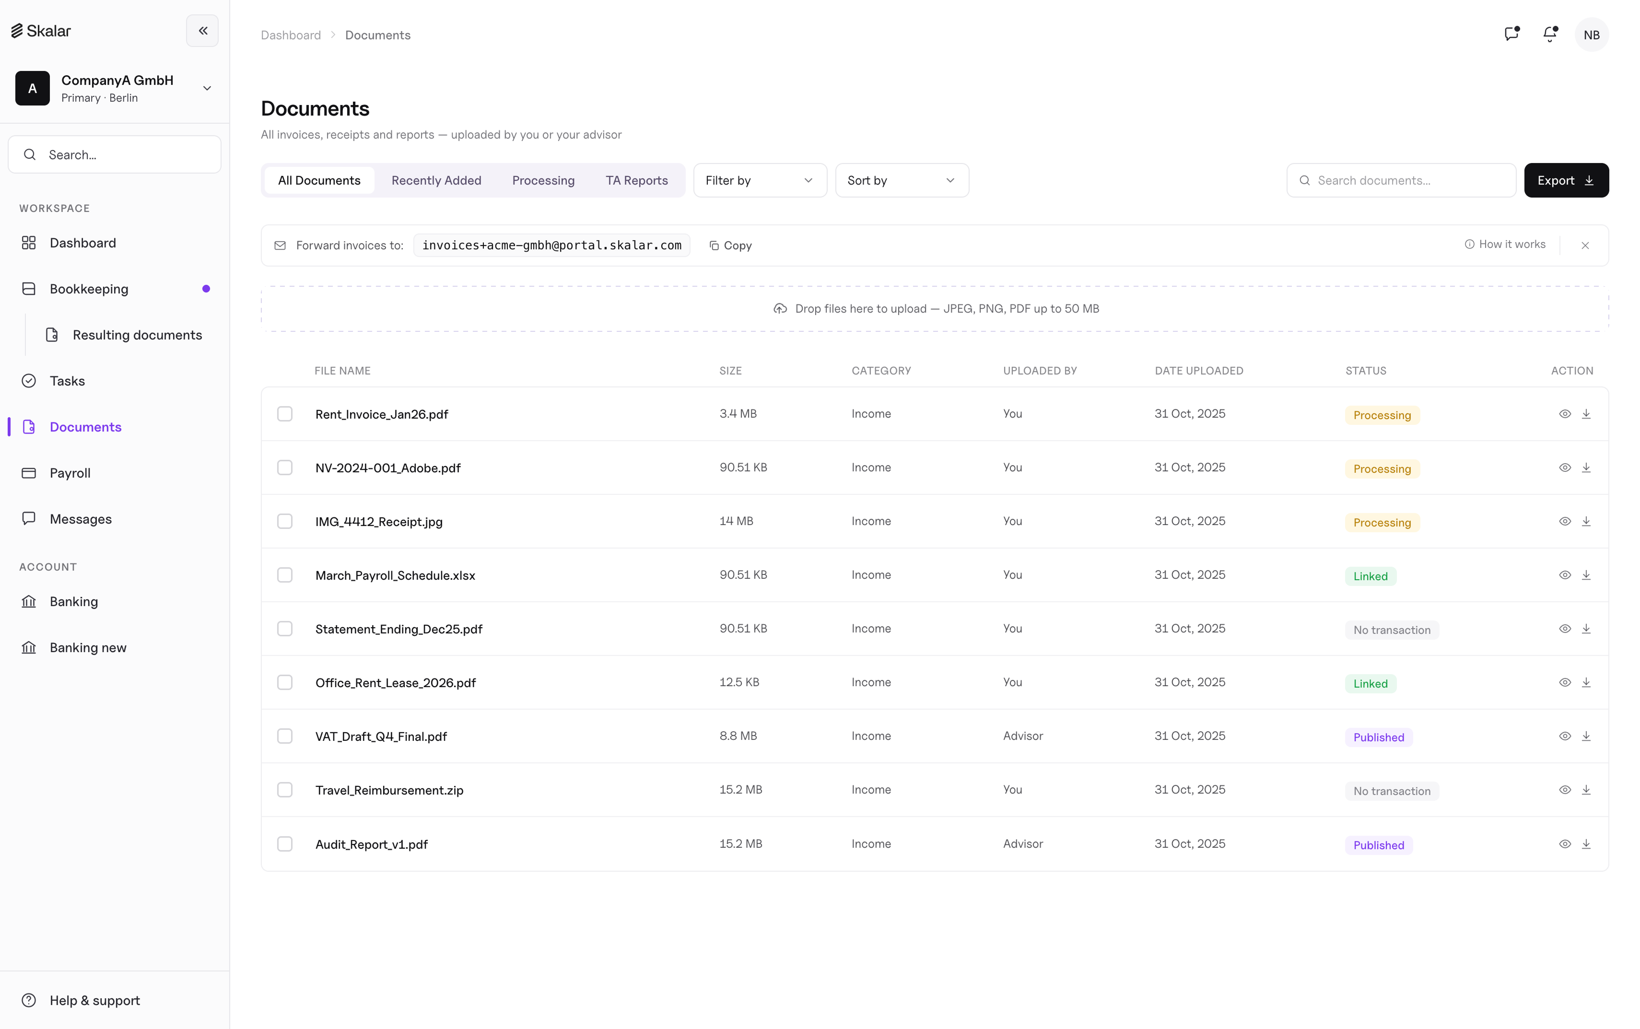1640x1029 pixels.
Task: Select checkbox for NV-2024-001_Adobe.pdf
Action: click(284, 468)
